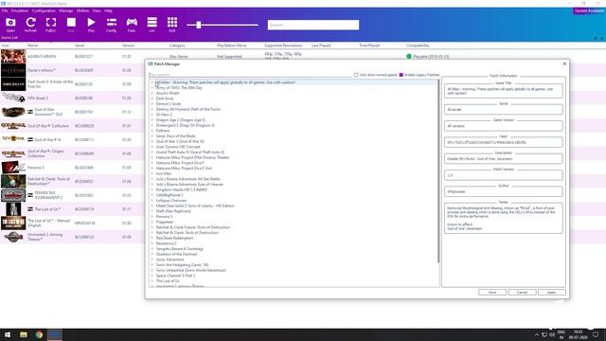Select the God of War Ascension game icon
Viewport: 606px width, 341px height.
13,112
